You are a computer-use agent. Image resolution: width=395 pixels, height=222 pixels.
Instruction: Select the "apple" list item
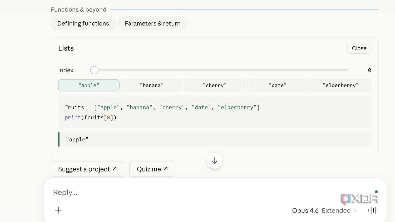(89, 85)
